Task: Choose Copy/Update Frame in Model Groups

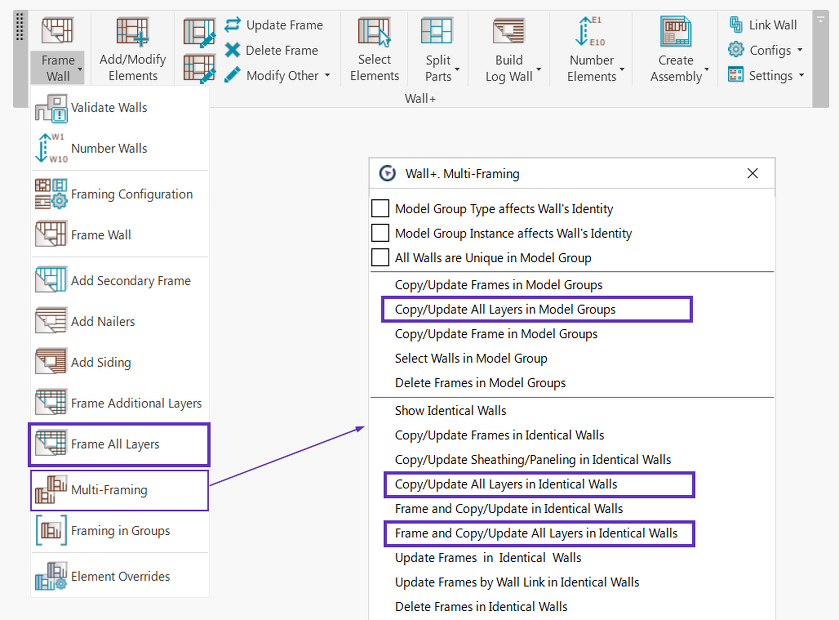Action: point(496,334)
